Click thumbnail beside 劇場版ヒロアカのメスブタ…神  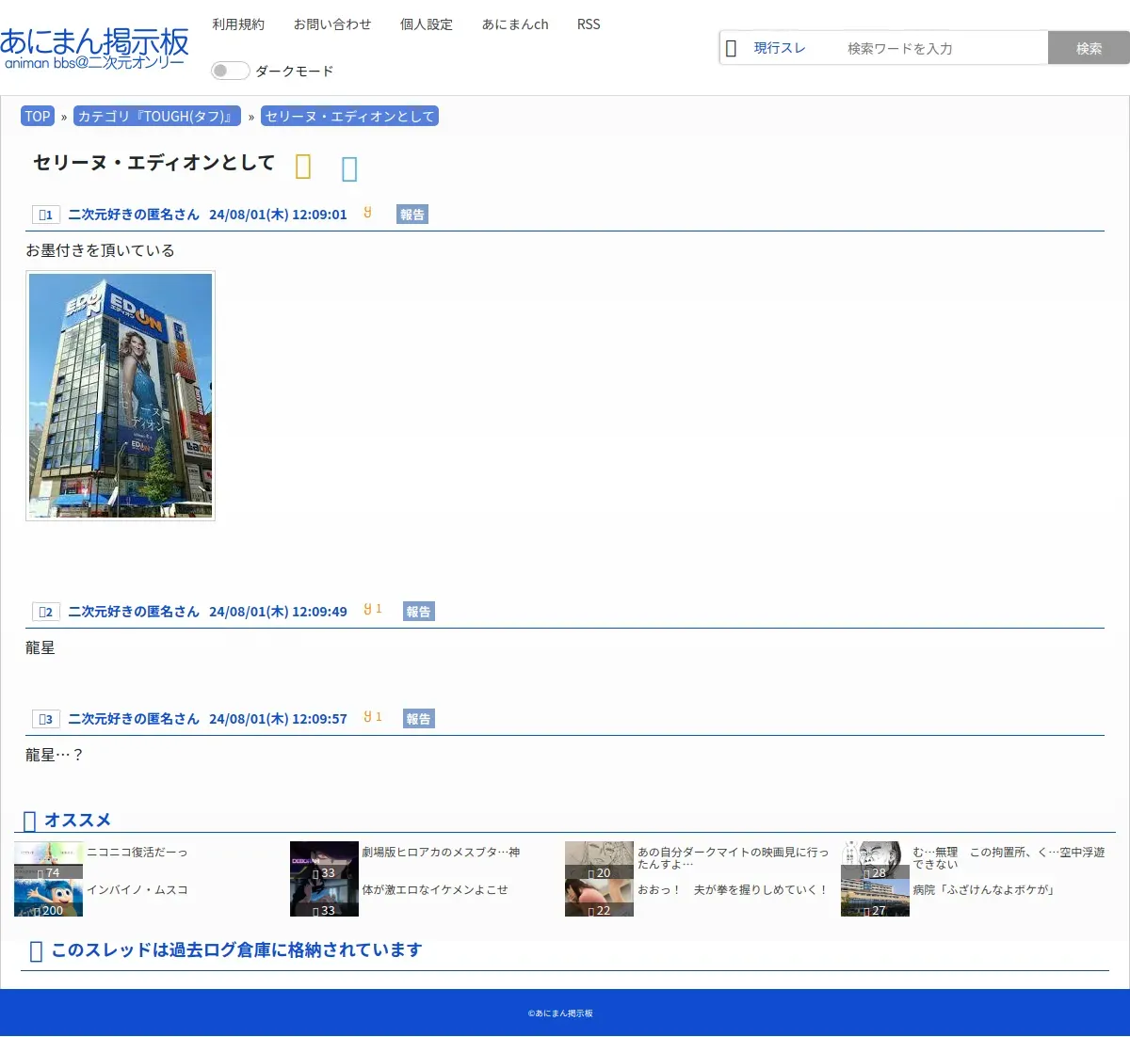click(324, 860)
